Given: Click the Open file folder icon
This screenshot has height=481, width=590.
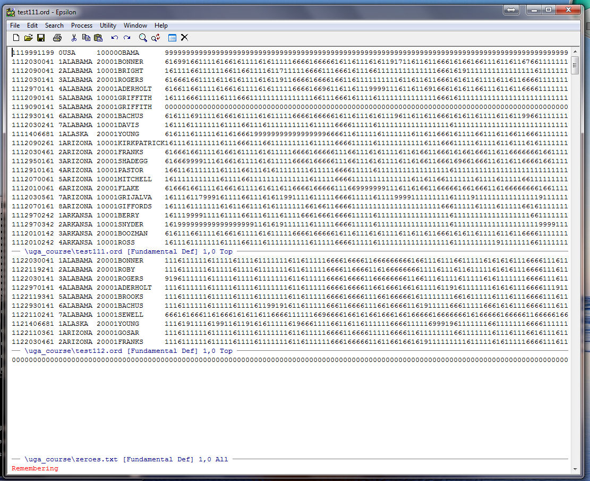Looking at the screenshot, I should pyautogui.click(x=29, y=38).
